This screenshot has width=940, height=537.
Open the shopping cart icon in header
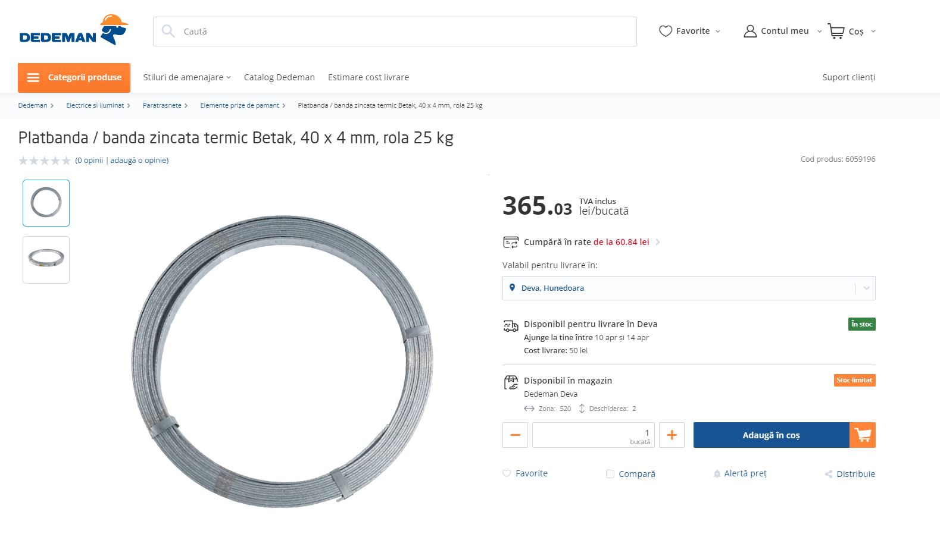coord(836,31)
